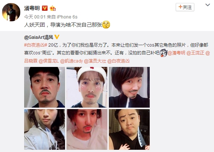
Task: Open the 潘粤明 username link
Action: point(32,8)
